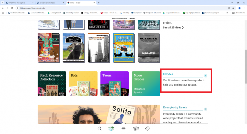The width and height of the screenshot is (247, 134).
Task: View site information icon in address bar
Action: coord(18,8)
